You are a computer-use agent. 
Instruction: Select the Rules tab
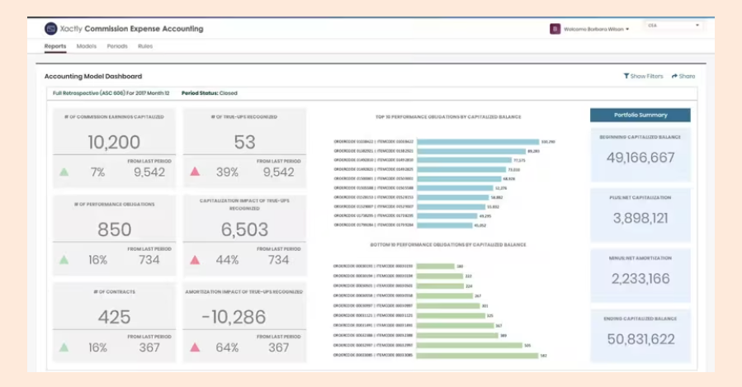click(145, 46)
